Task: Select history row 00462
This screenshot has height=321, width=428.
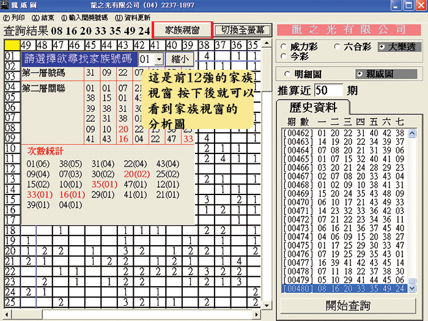Action: (x=344, y=133)
